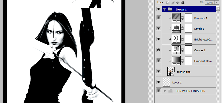The width and height of the screenshot is (222, 103).
Task: Open the Fill percentage dropdown arrow
Action: click(216, 2)
